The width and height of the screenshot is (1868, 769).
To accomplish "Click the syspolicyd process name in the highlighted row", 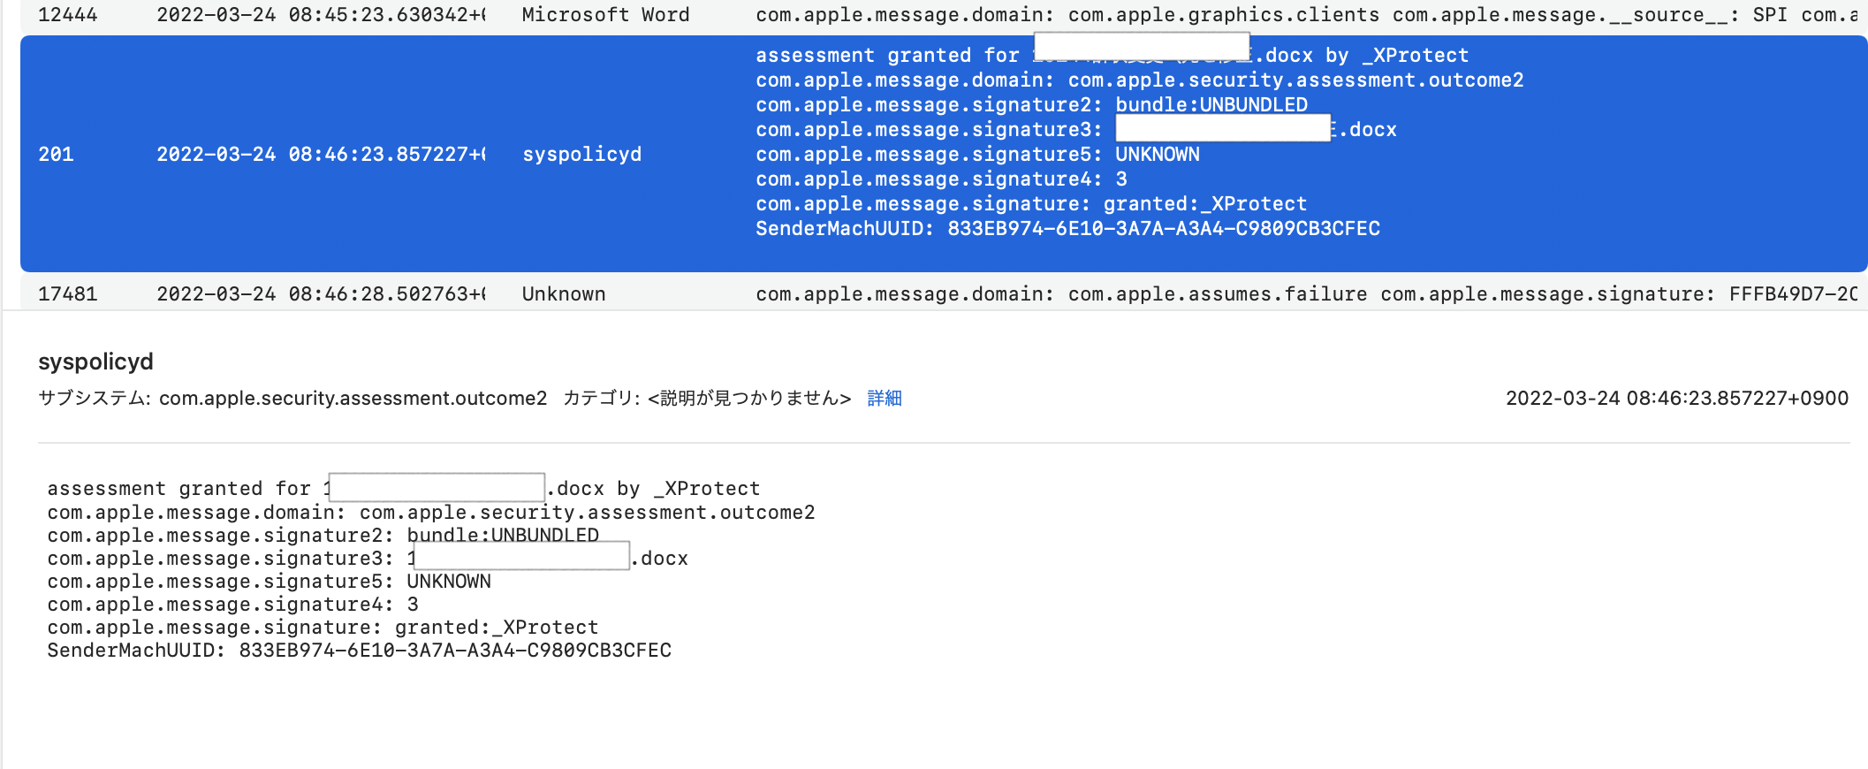I will coord(581,155).
